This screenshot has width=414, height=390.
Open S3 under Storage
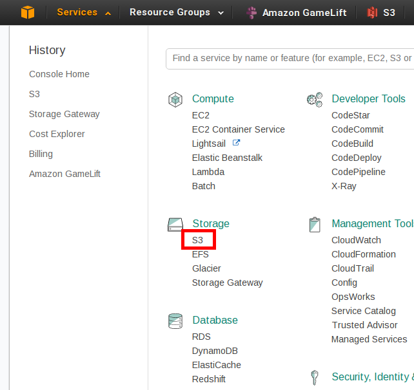click(198, 240)
